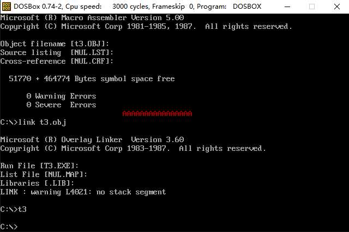
Task: Click the '0 Severe Errors' line
Action: pyautogui.click(x=61, y=105)
